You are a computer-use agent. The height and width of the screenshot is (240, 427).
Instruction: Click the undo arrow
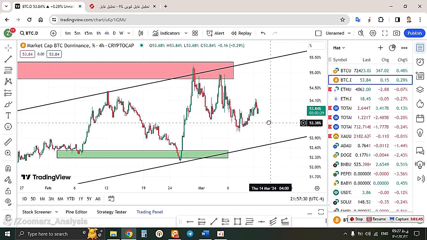(x=263, y=33)
